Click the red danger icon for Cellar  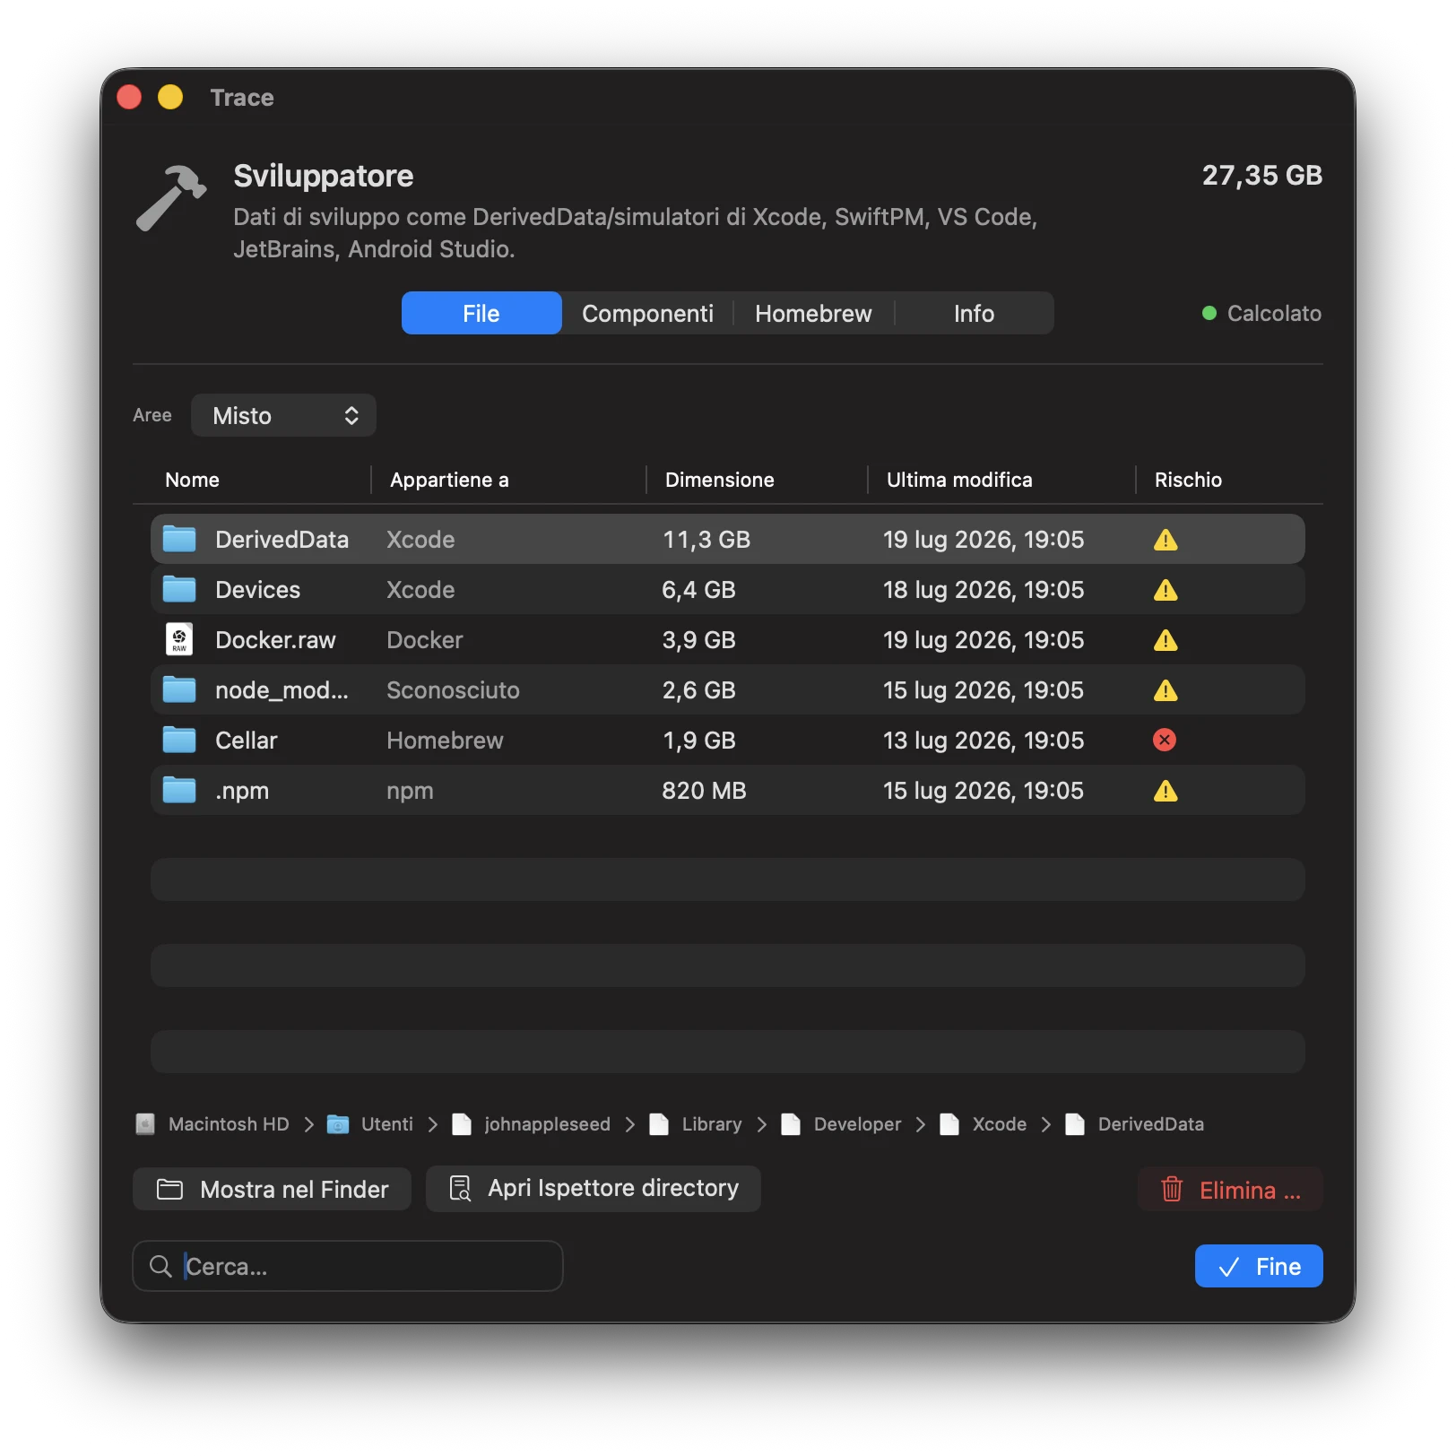pyautogui.click(x=1165, y=740)
